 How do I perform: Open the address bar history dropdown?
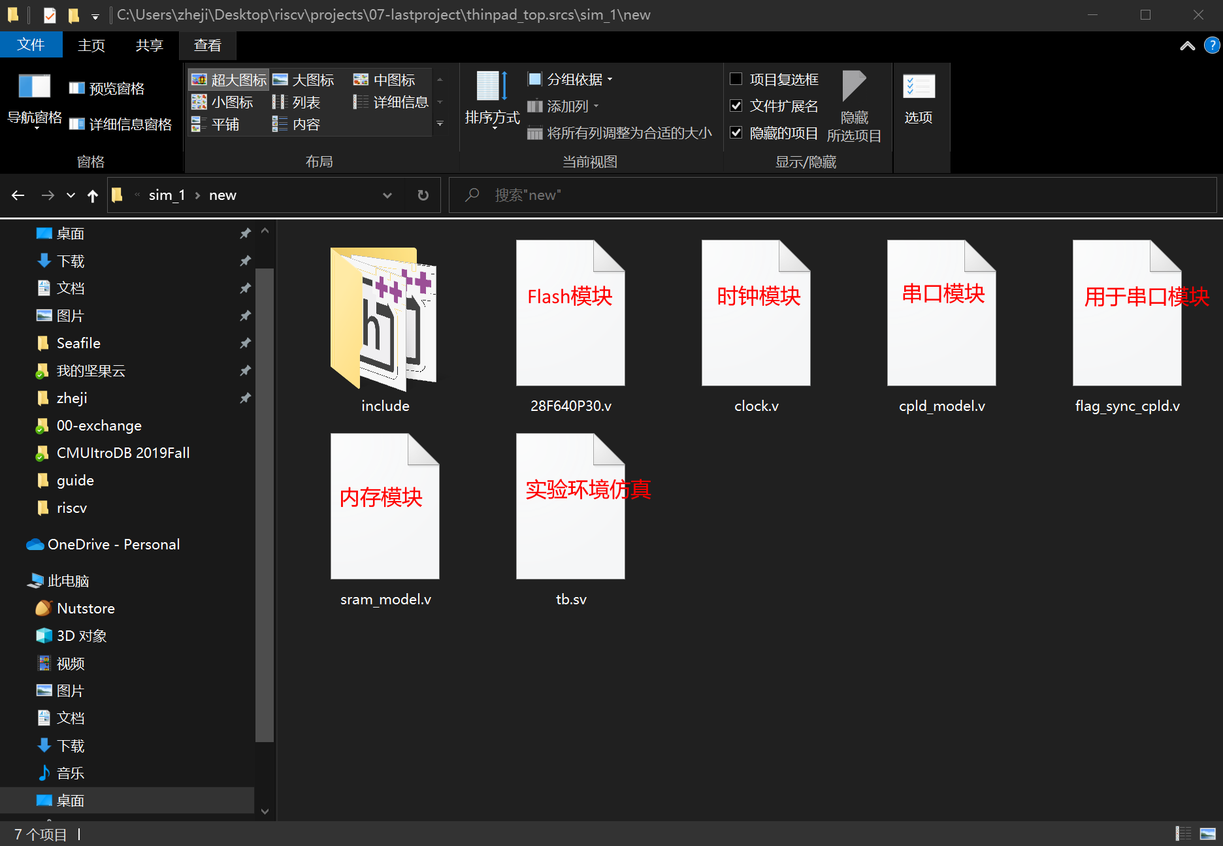387,195
